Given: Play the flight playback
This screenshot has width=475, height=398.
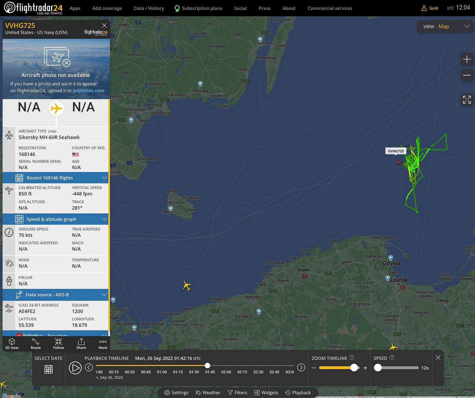Looking at the screenshot, I should tap(75, 368).
